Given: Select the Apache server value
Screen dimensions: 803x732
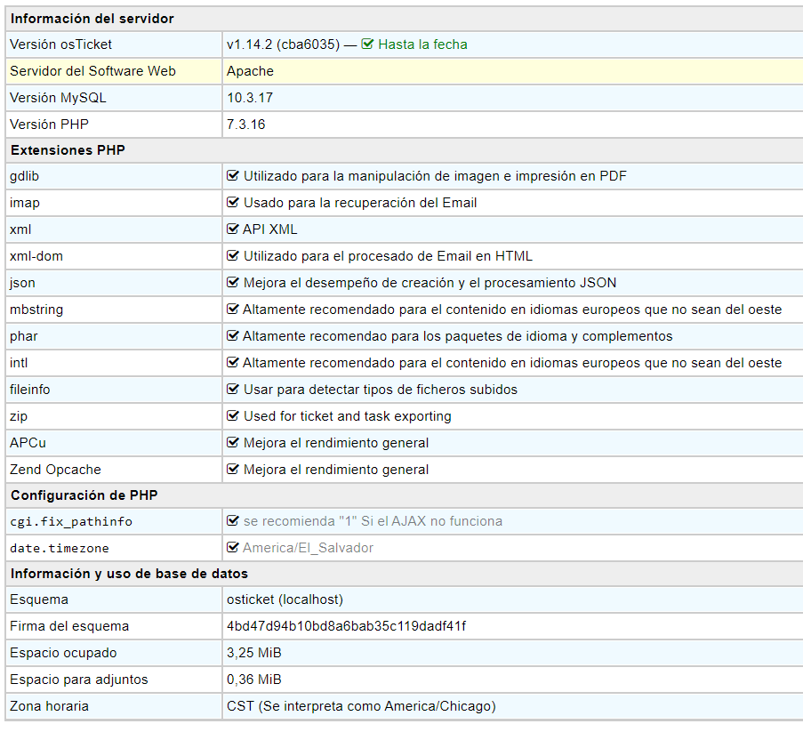Looking at the screenshot, I should point(250,71).
